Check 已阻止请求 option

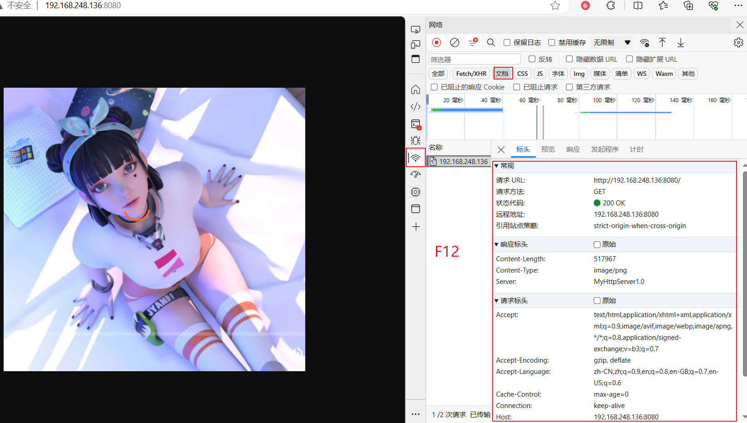(x=516, y=87)
